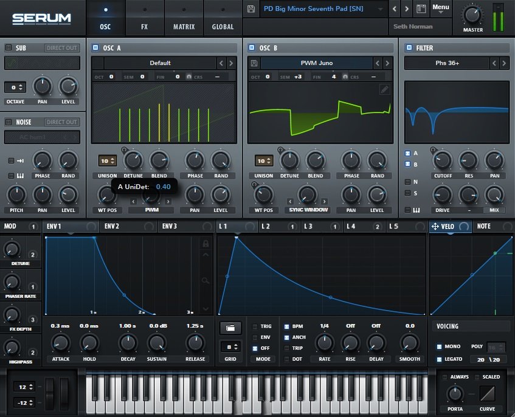
Task: Switch to the FX tab
Action: (x=145, y=18)
